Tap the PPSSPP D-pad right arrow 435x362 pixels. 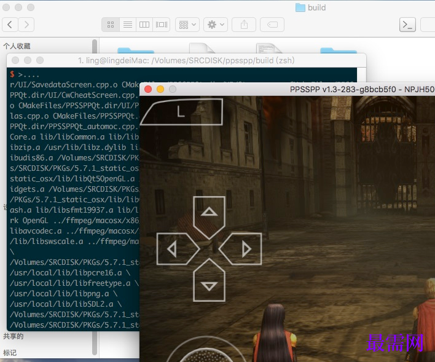coord(241,249)
